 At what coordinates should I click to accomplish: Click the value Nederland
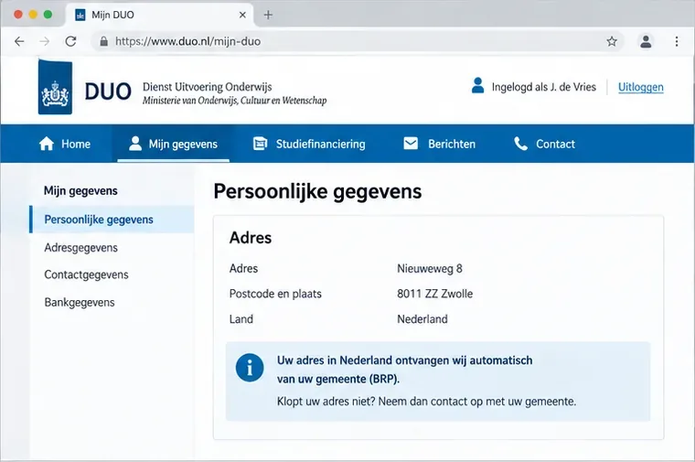click(x=422, y=319)
